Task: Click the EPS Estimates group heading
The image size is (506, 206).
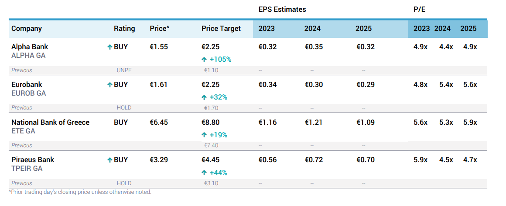Action: (x=282, y=9)
